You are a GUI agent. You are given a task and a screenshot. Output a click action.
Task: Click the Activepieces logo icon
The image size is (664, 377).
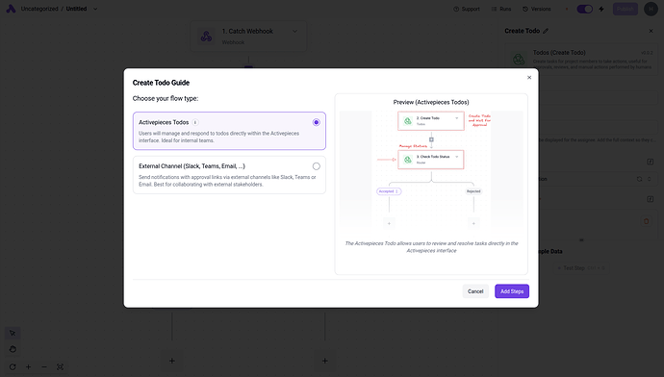coord(11,9)
